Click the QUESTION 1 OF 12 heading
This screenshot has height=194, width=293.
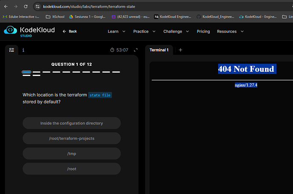click(72, 64)
